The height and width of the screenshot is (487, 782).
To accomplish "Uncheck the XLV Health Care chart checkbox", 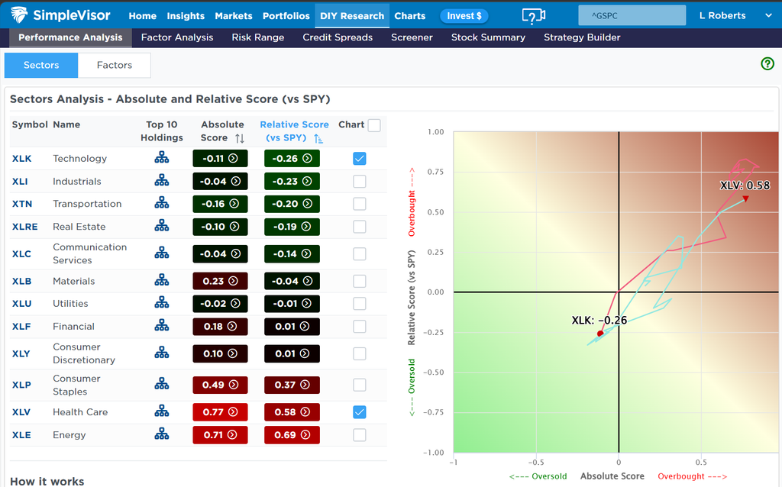I will point(360,412).
